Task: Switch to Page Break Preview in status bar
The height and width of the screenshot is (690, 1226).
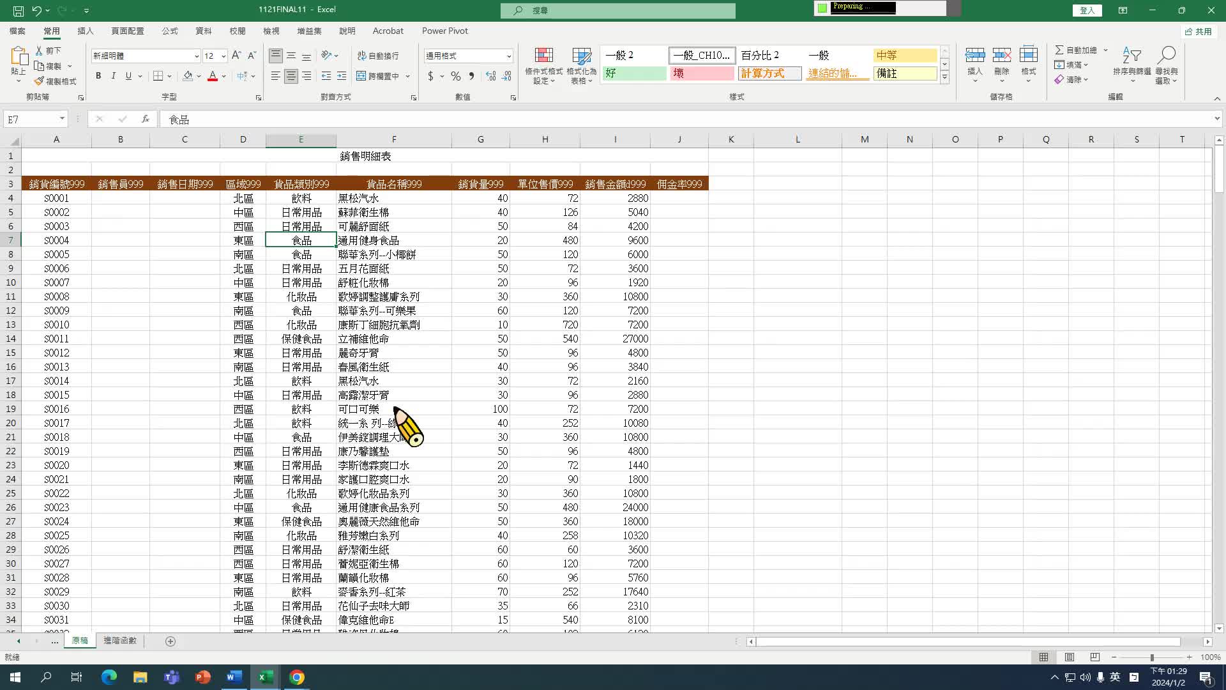Action: point(1095,657)
